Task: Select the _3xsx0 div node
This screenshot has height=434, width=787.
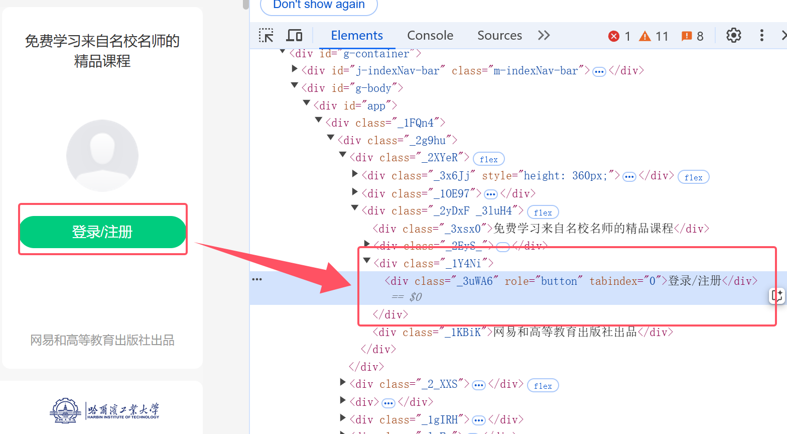Action: [541, 229]
